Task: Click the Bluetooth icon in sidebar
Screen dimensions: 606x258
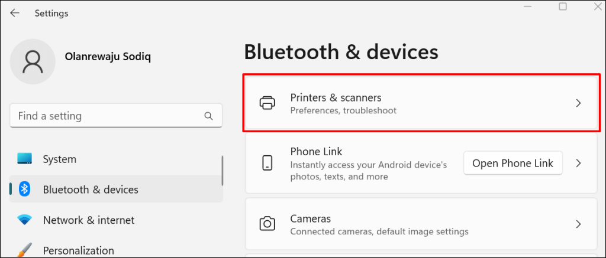Action: point(24,190)
